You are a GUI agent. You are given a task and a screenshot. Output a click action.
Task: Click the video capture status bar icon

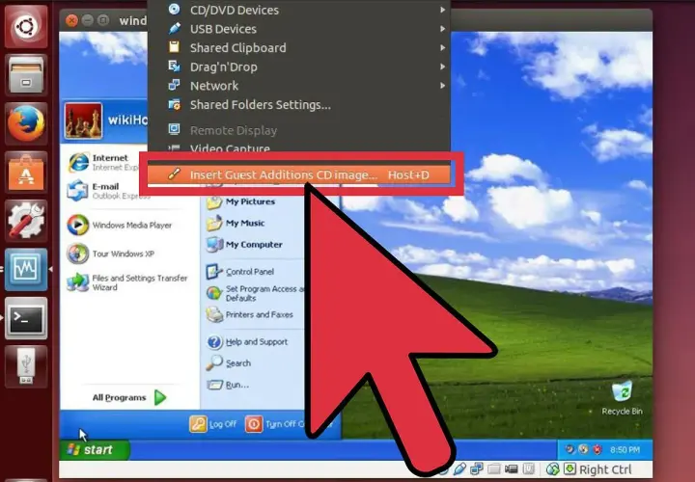coord(511,469)
